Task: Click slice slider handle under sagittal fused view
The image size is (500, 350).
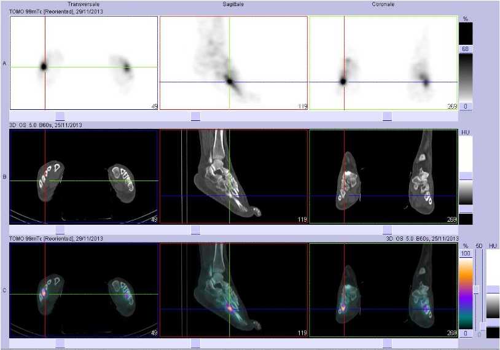Action: click(195, 344)
